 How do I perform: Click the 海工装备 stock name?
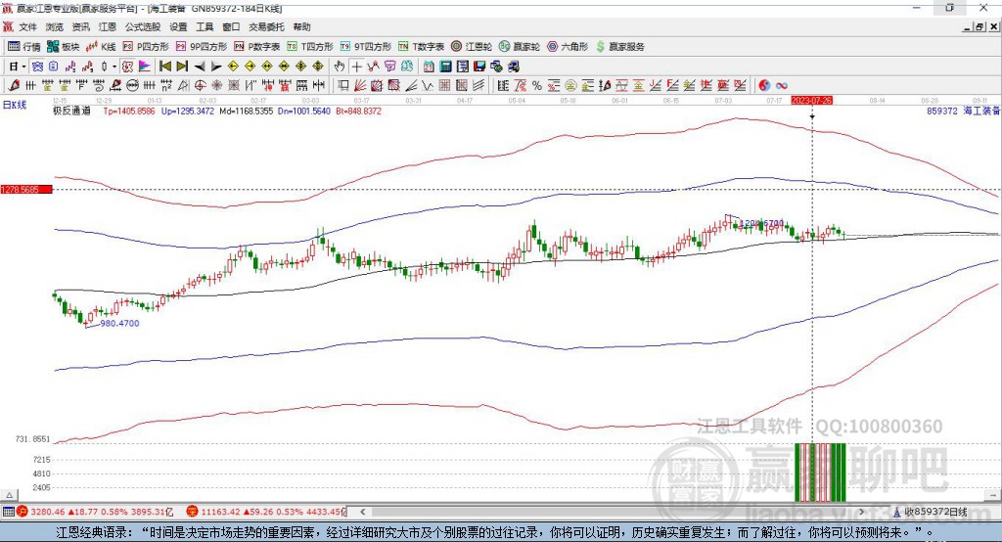[981, 112]
